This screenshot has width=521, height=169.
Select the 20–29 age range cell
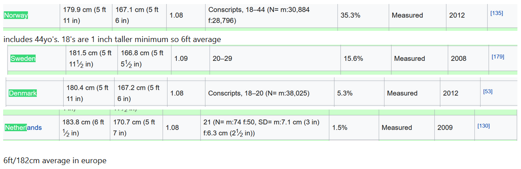[275, 59]
